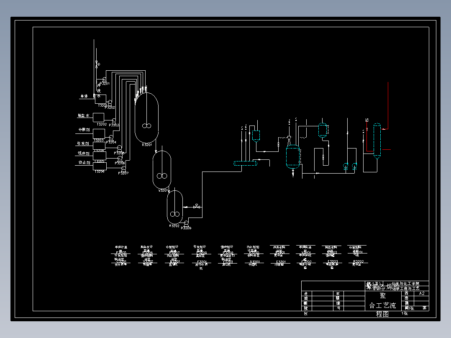451x338 pixels.
Task: Select the pump symbol above P3209
Action: pyautogui.click(x=186, y=223)
